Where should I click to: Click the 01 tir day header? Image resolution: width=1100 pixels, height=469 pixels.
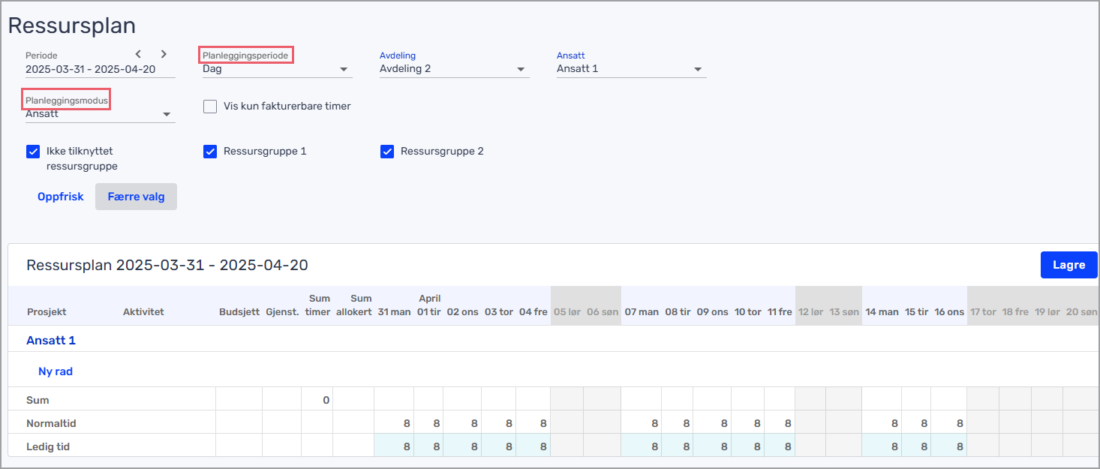coord(429,312)
